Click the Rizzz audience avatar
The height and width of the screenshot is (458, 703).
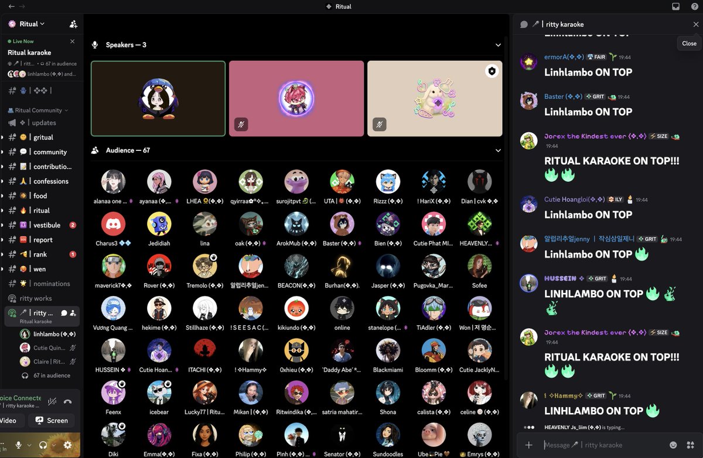click(x=388, y=182)
